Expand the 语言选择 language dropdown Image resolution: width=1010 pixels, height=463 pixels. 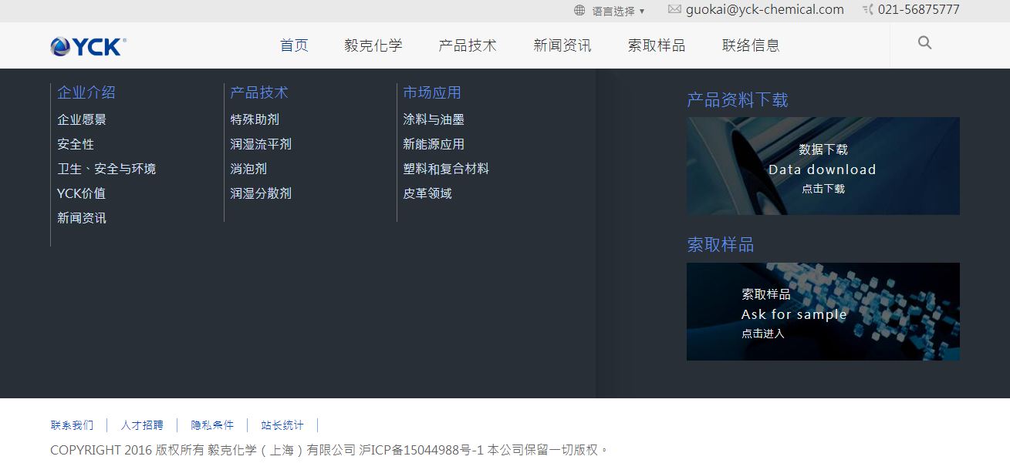[618, 11]
